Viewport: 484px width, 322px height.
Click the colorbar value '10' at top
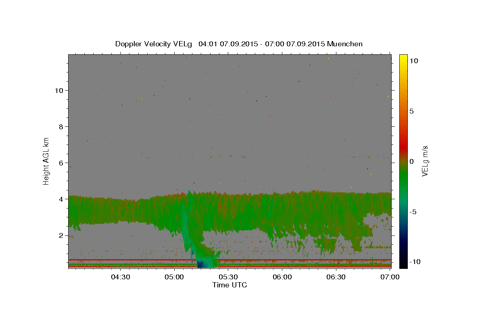[x=413, y=60]
